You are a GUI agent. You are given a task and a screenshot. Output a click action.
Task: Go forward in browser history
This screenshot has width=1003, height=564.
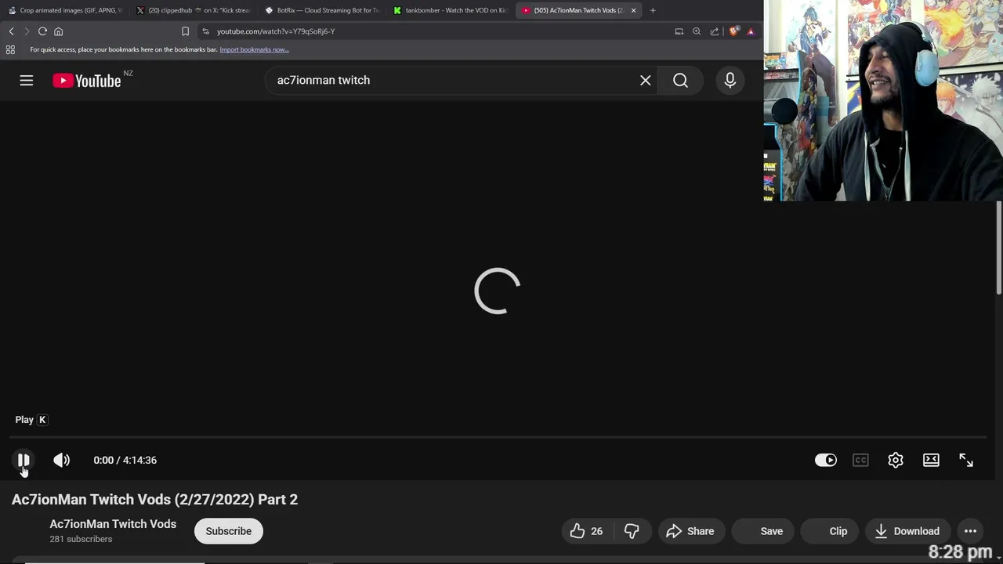pyautogui.click(x=26, y=31)
